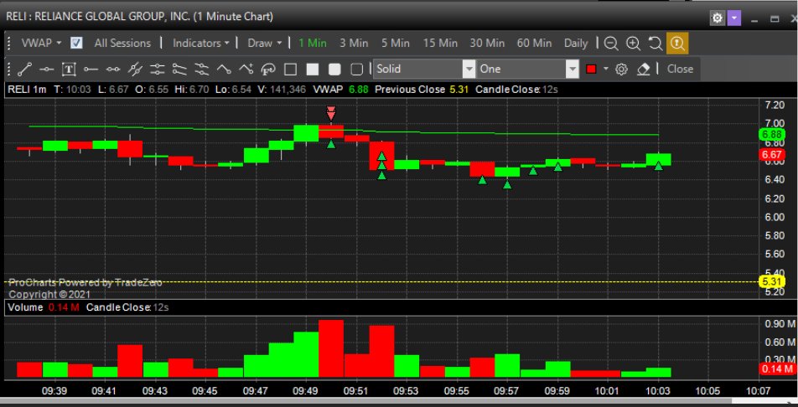This screenshot has width=798, height=407.
Task: Activate the eraser tool
Action: click(x=644, y=70)
